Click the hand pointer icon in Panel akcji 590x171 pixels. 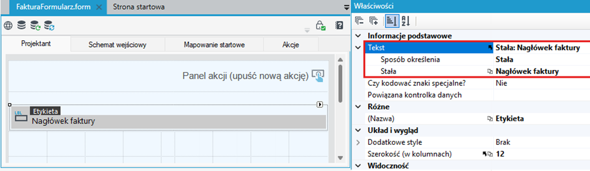tap(318, 76)
